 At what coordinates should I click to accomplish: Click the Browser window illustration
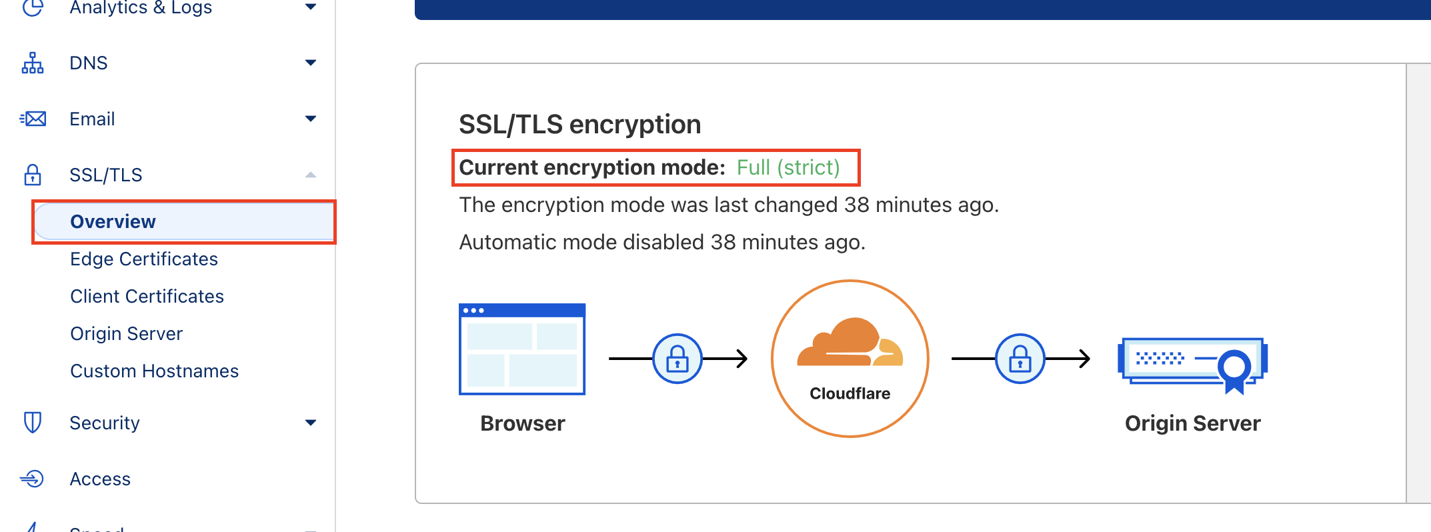pos(522,349)
